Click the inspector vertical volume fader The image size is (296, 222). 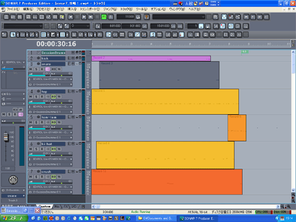pos(6,137)
